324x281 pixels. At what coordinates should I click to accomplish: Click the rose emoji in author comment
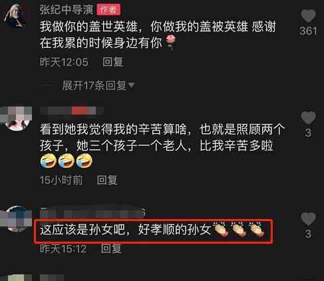[x=171, y=42]
